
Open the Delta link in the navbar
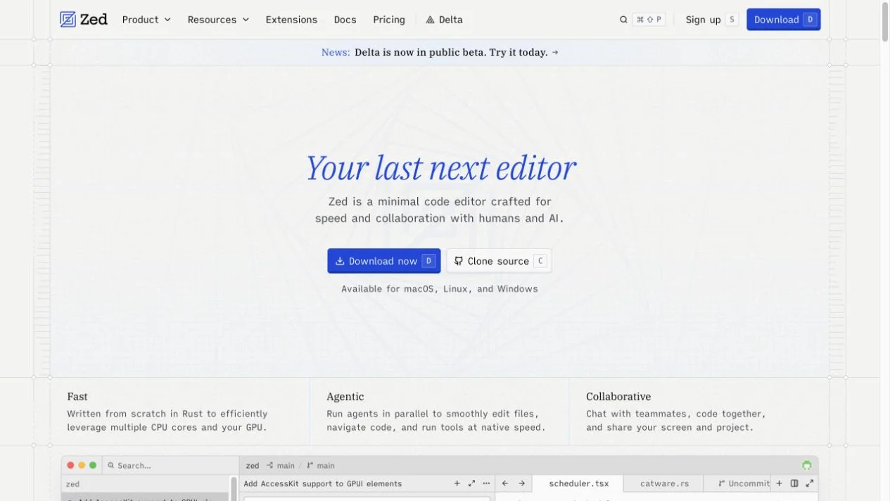point(444,20)
